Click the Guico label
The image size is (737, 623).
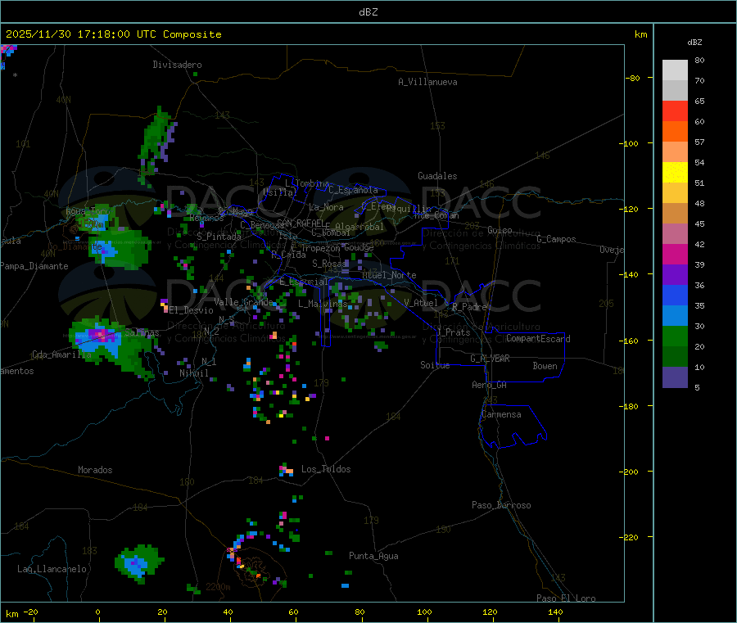click(x=500, y=230)
